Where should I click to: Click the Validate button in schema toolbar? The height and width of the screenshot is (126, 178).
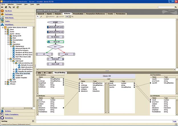click(51, 16)
